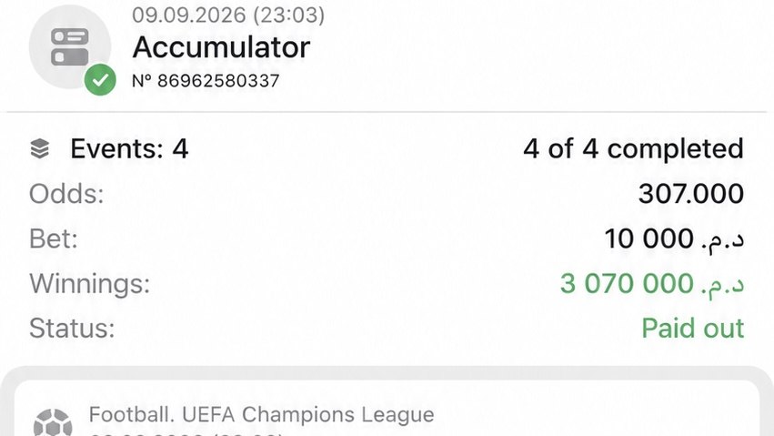
Task: Click the Winnings label
Action: pos(90,283)
